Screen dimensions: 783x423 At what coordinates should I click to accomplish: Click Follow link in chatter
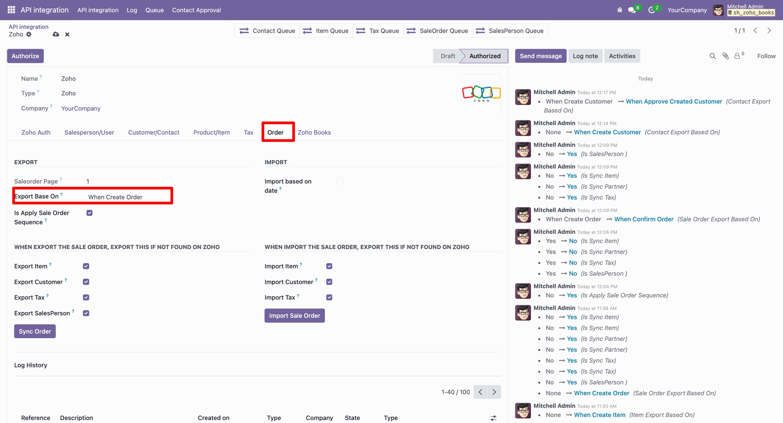click(x=766, y=56)
